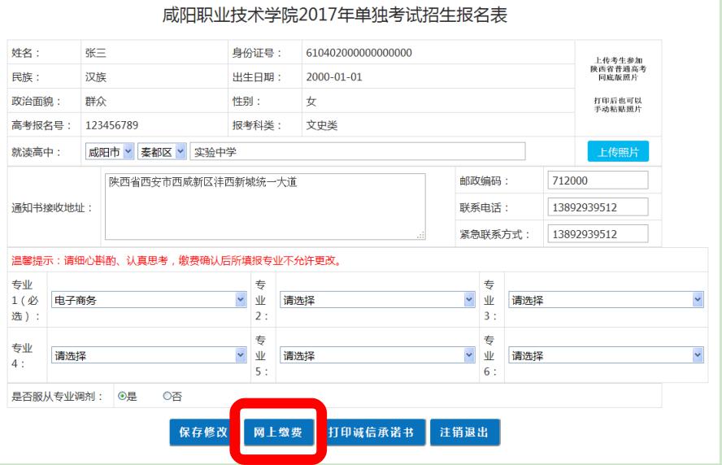
Task: Open the 秦都区 district dropdown
Action: [162, 151]
